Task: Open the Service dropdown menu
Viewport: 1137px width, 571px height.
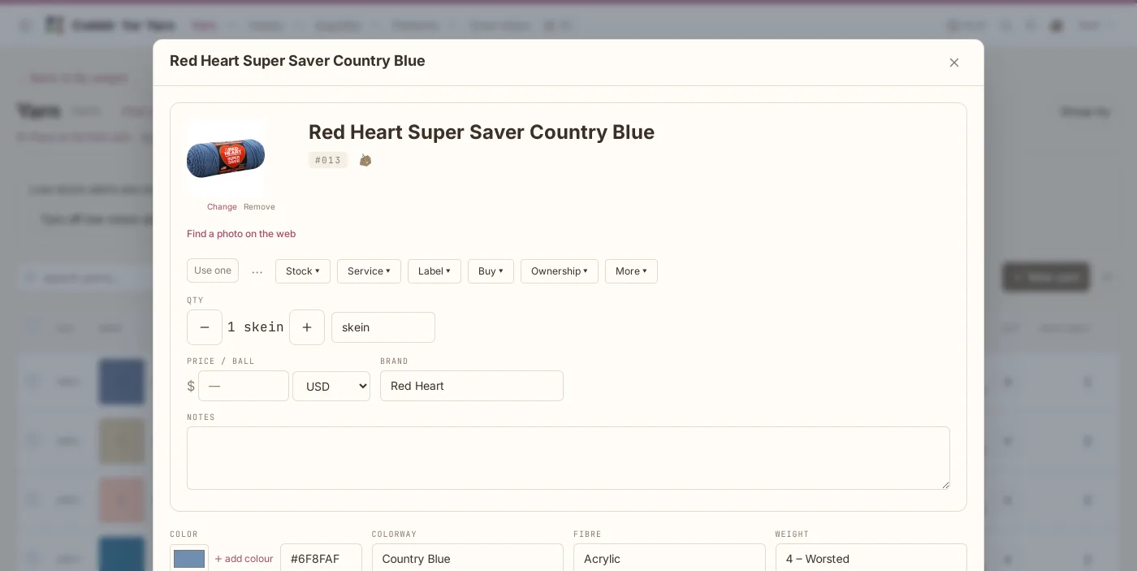Action: pyautogui.click(x=369, y=271)
